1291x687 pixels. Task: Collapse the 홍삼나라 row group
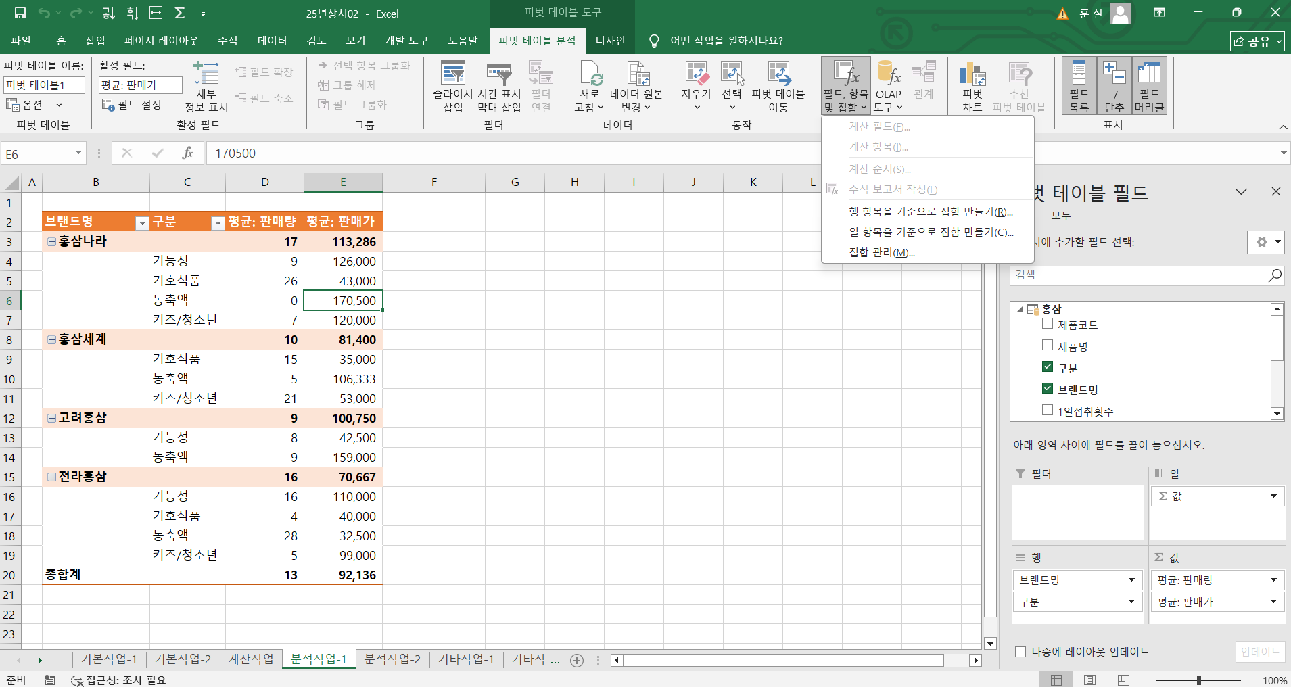pos(51,241)
